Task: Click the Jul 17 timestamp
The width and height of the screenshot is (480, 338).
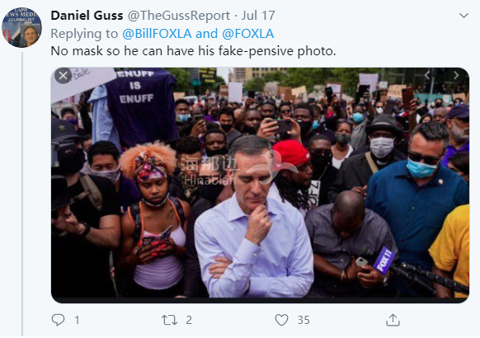Action: point(258,16)
